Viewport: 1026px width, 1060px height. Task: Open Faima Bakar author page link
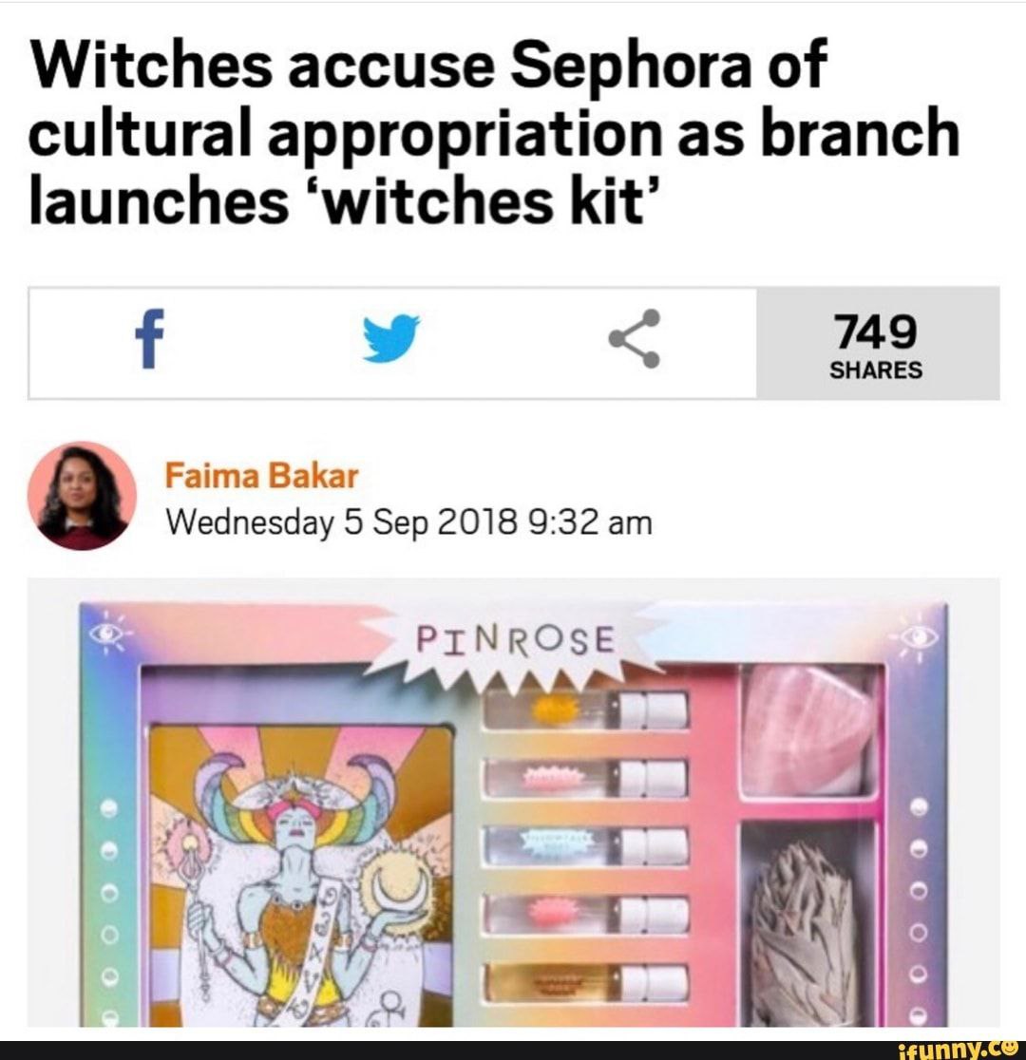coord(261,475)
